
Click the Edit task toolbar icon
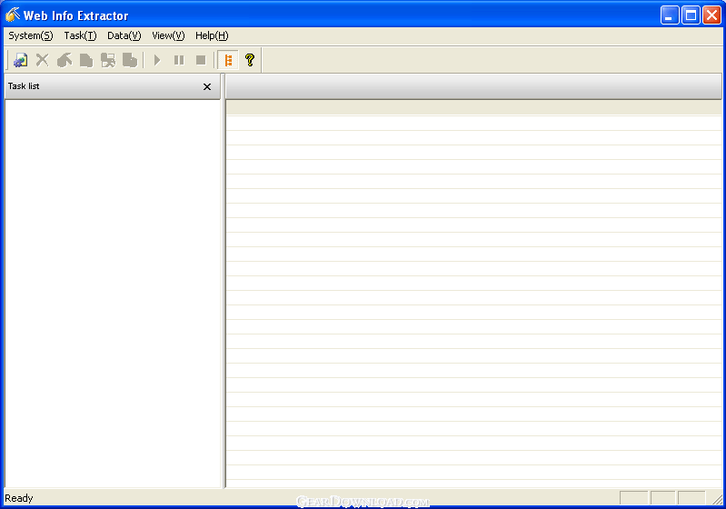(x=65, y=60)
